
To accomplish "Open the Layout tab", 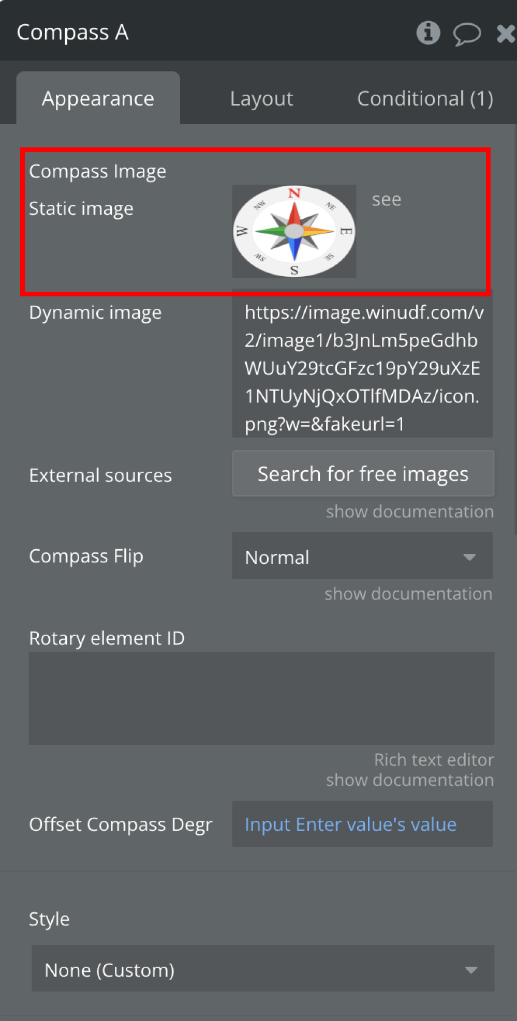I will (x=261, y=98).
